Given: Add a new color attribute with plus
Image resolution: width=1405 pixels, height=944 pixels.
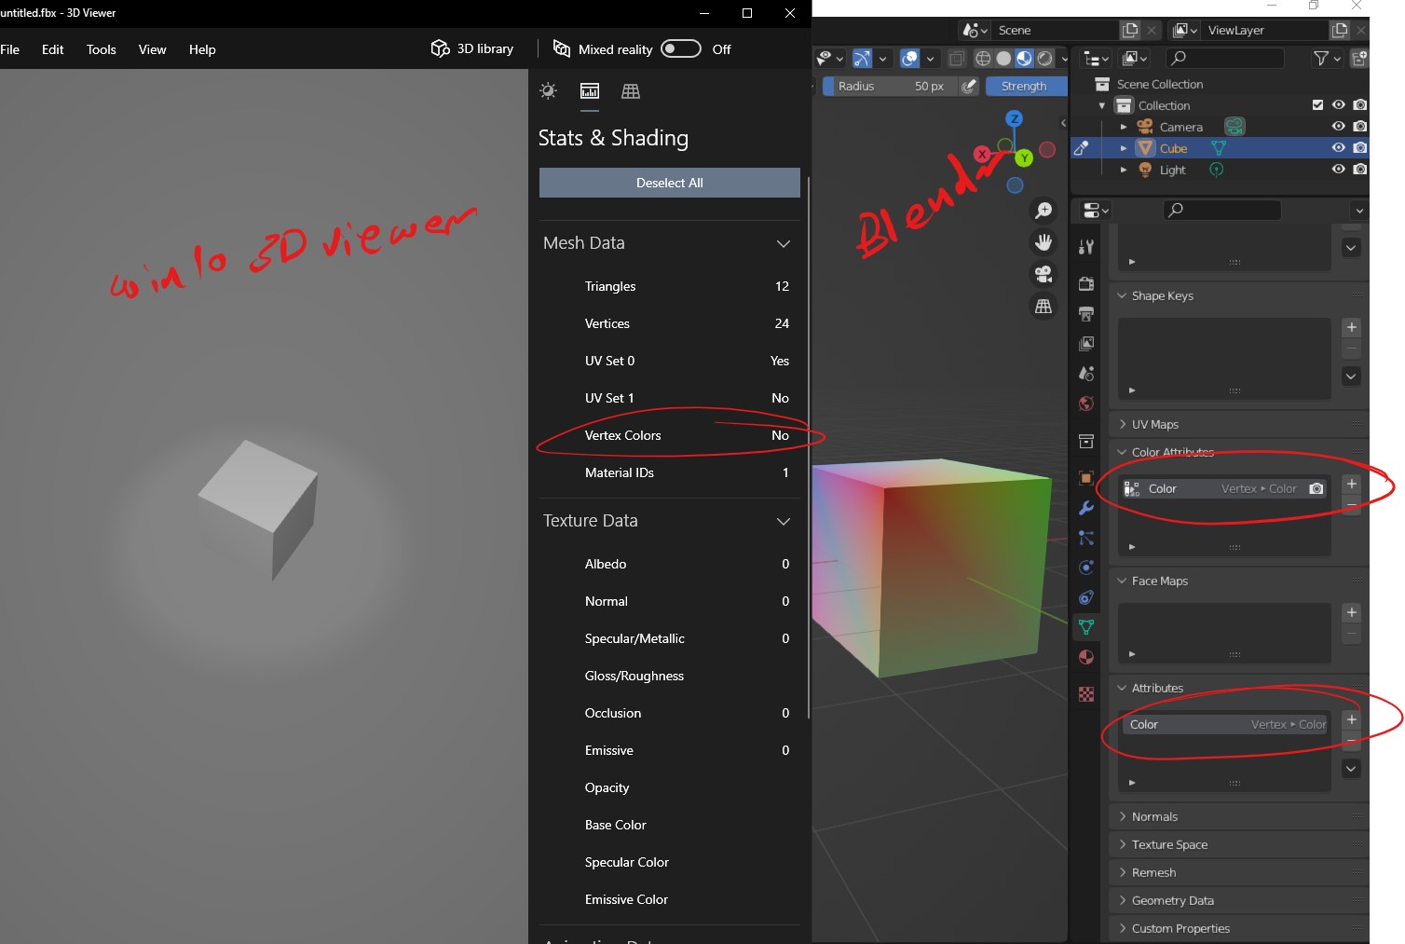Looking at the screenshot, I should click(x=1352, y=484).
